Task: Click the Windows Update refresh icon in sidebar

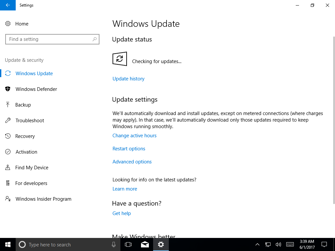Action: [x=8, y=74]
